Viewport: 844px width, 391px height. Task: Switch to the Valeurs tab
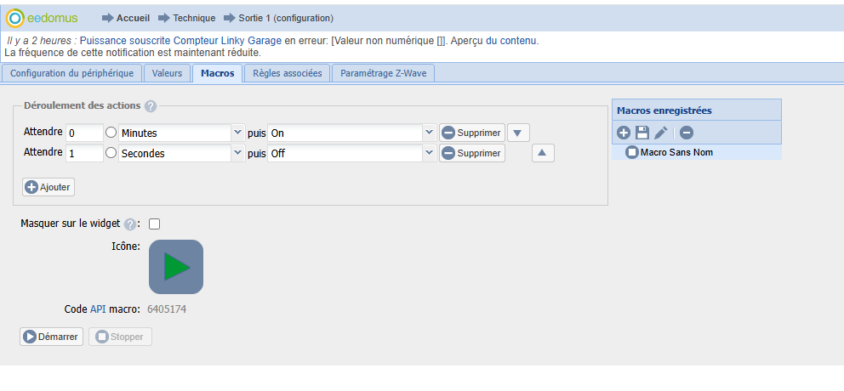click(x=167, y=73)
